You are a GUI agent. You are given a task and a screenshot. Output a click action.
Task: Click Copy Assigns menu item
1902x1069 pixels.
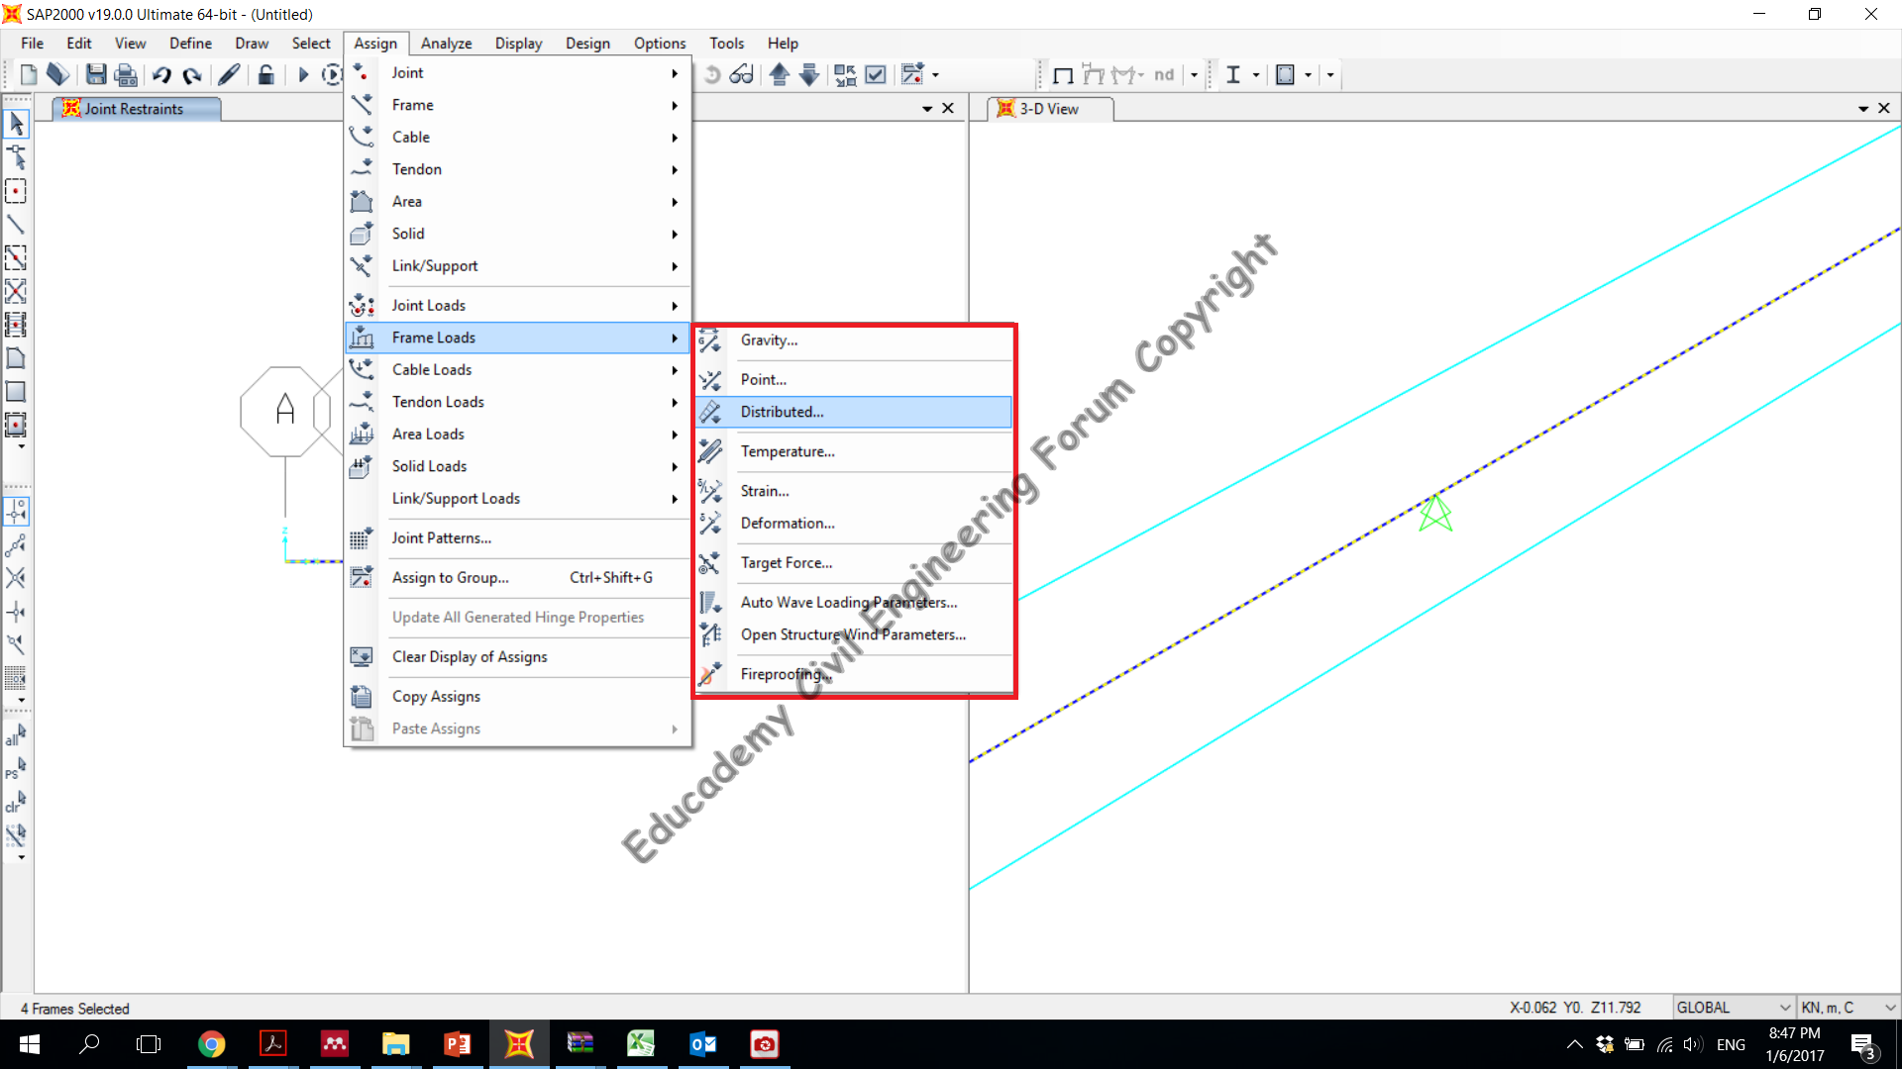click(x=517, y=697)
